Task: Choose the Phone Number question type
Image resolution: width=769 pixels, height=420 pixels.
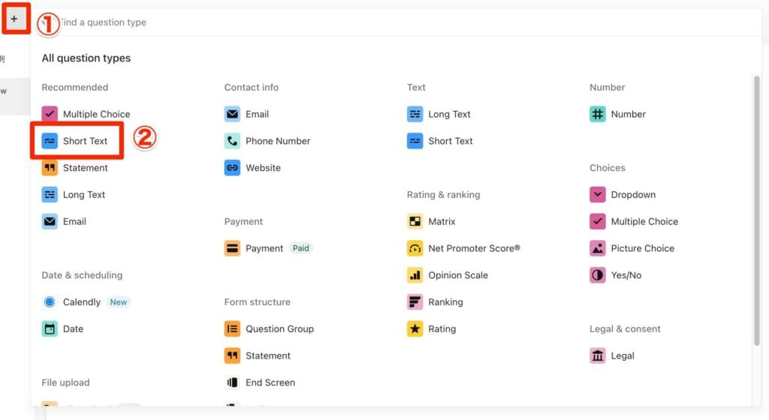Action: click(277, 141)
